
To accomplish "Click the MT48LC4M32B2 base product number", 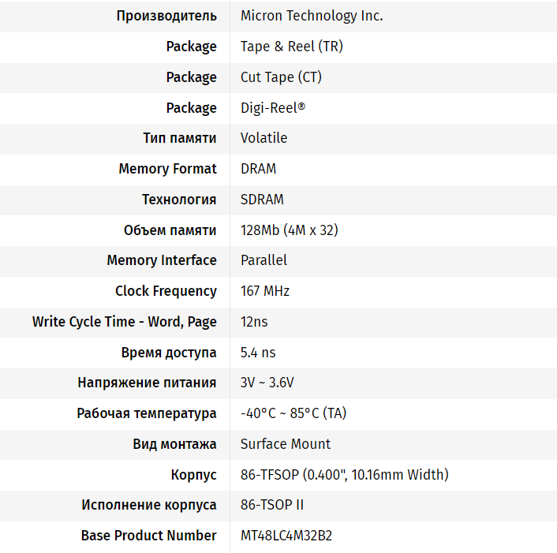I will click(286, 536).
